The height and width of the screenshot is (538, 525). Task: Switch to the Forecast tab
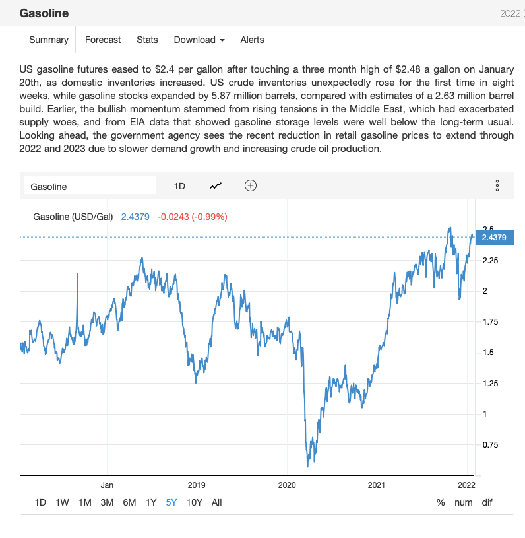pos(103,40)
